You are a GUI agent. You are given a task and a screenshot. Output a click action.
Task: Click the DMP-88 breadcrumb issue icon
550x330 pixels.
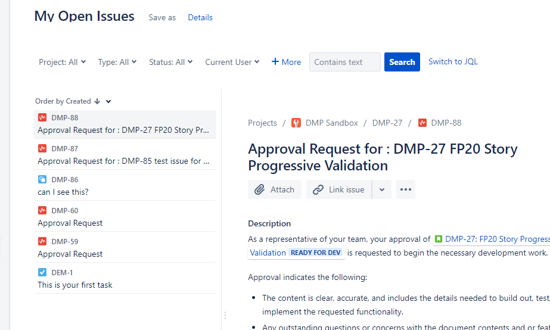click(x=422, y=123)
